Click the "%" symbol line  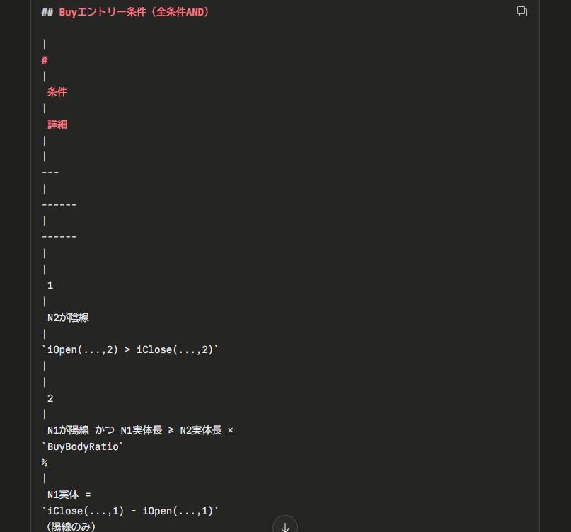(45, 463)
